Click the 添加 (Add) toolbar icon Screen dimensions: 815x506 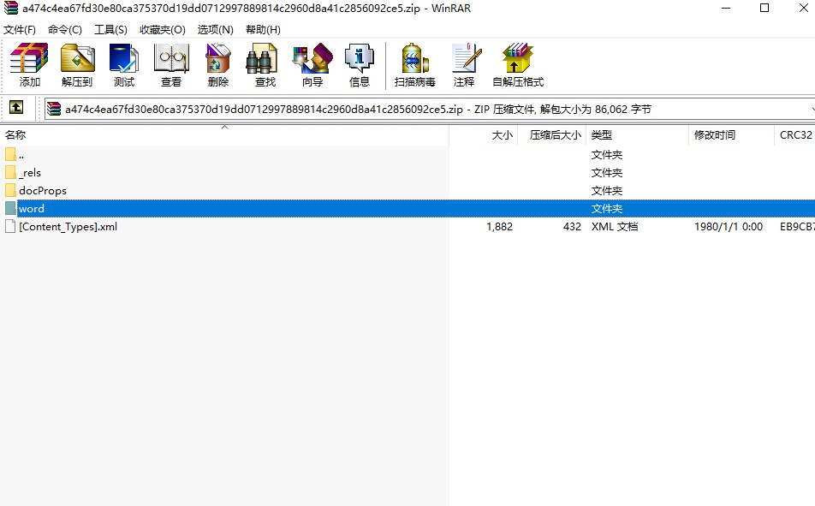click(29, 65)
